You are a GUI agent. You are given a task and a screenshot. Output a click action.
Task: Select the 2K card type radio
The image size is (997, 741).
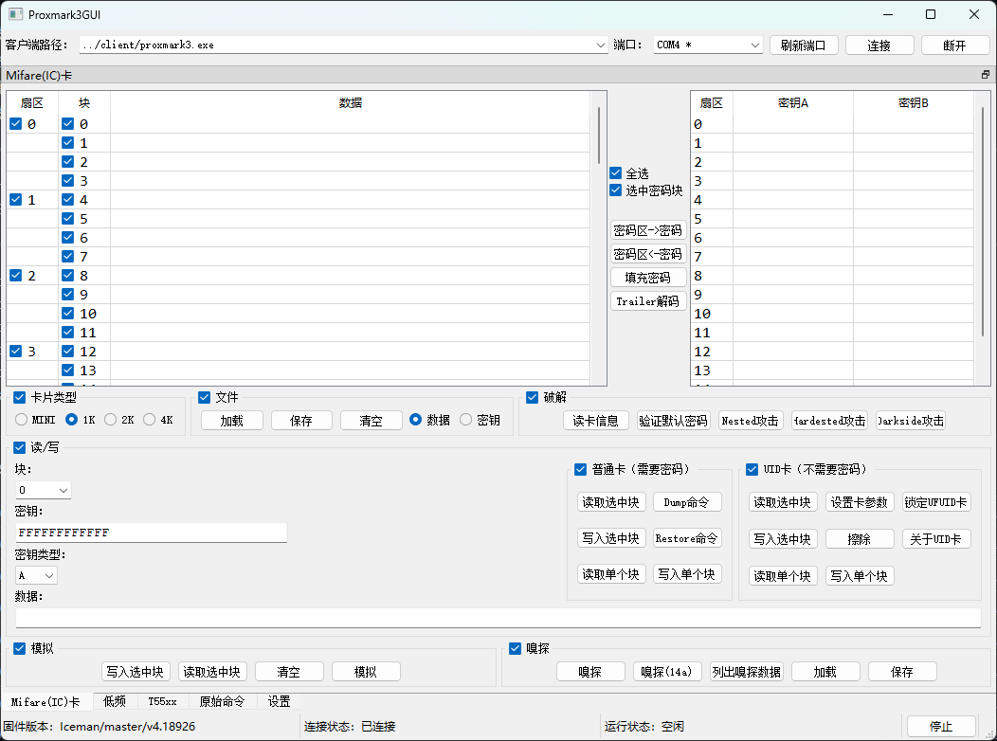[x=111, y=420]
